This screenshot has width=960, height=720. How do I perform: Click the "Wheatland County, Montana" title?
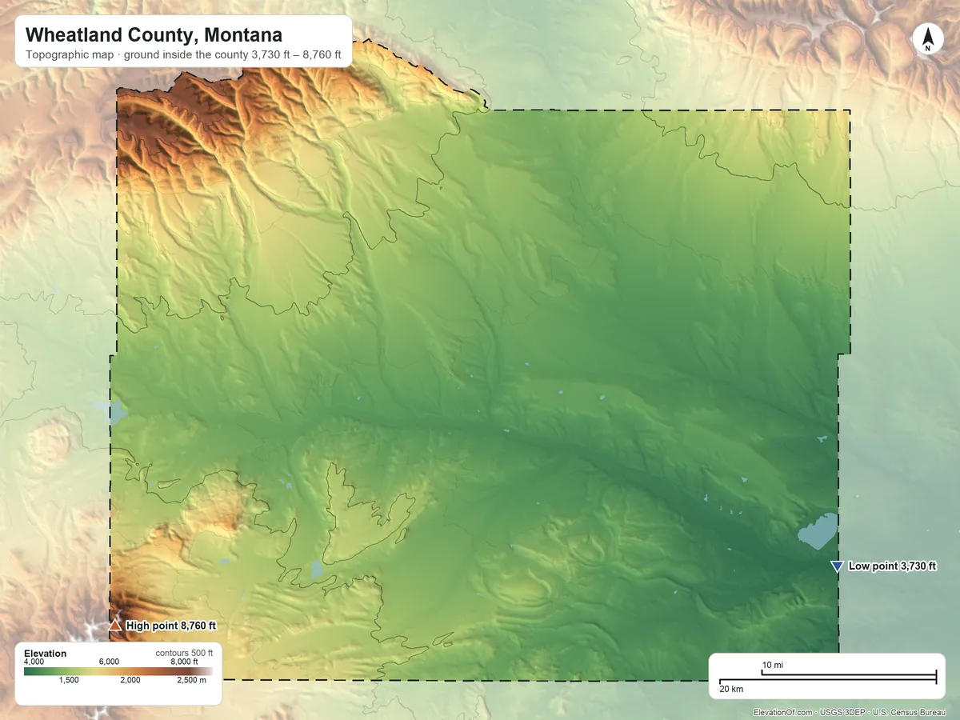[154, 35]
